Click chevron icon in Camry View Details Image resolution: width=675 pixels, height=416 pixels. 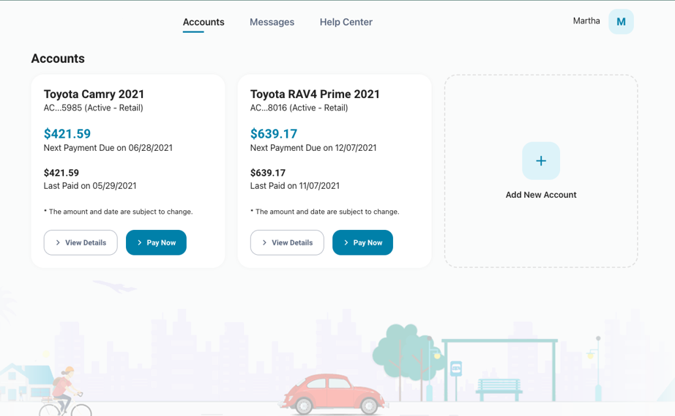point(58,242)
